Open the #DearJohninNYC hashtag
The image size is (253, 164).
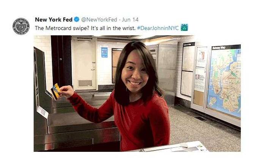(158, 28)
